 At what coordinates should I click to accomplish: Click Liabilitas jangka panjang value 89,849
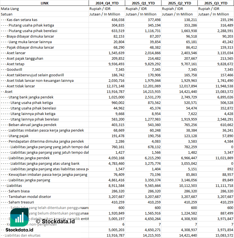tap(228, 180)
